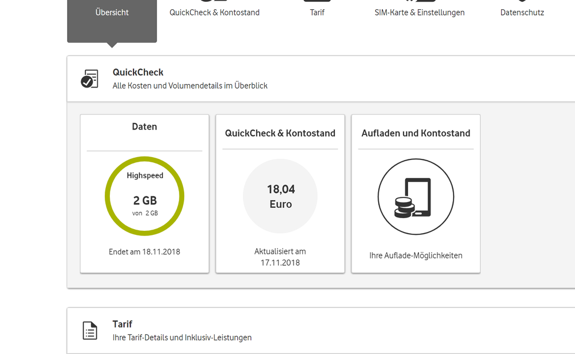Switch to the QuickCheck & Kontostand tab
Viewport: 575px width, 354px height.
(214, 12)
